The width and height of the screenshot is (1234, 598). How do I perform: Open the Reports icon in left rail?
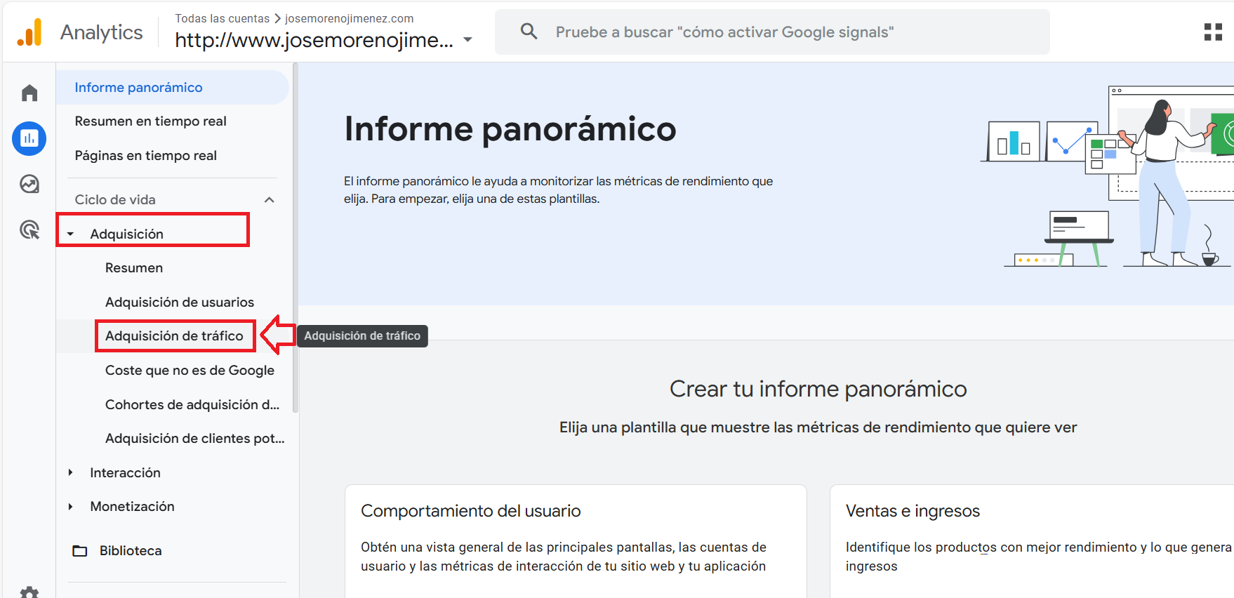29,139
